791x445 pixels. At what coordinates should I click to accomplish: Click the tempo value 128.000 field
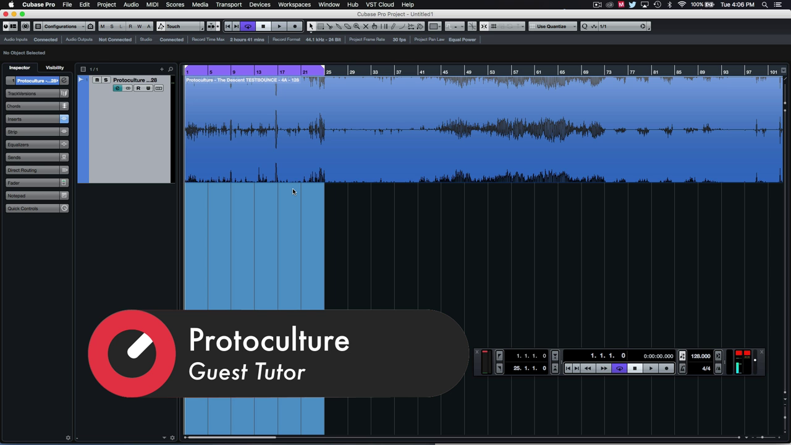pos(700,356)
